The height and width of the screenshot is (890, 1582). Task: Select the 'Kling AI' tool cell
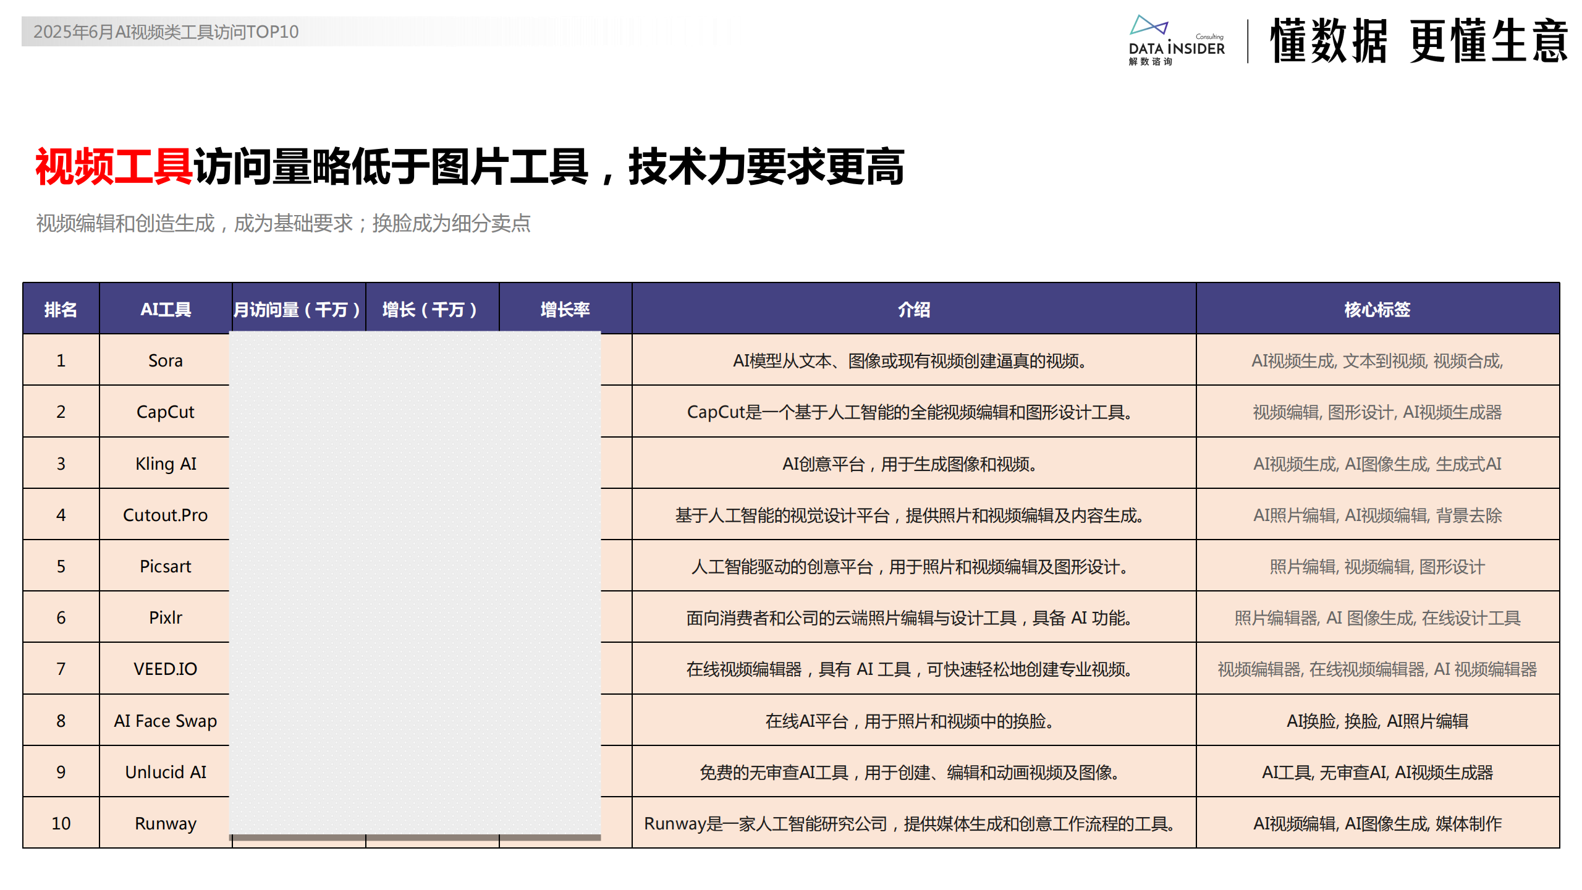click(x=166, y=464)
